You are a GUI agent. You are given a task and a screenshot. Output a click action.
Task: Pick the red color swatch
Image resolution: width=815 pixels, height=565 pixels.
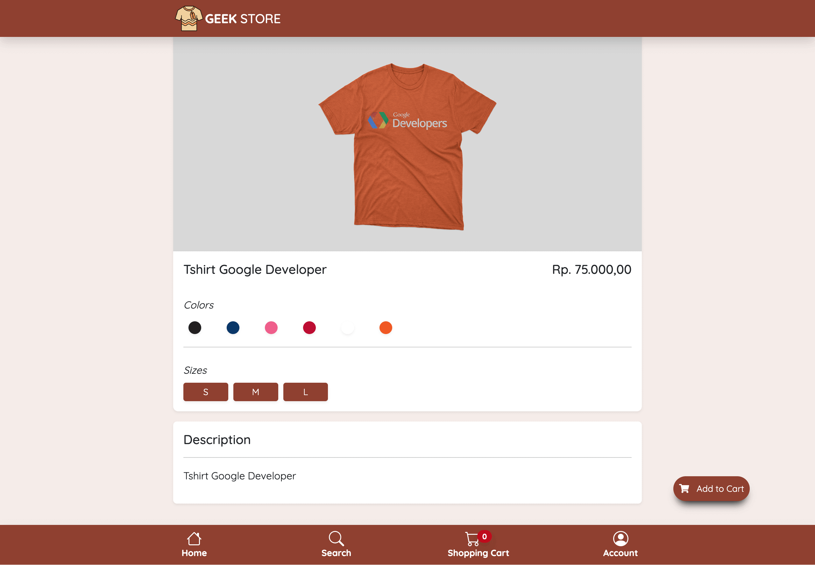point(309,327)
